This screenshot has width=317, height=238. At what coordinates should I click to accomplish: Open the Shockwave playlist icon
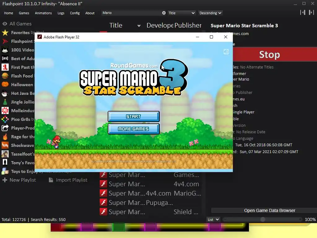pyautogui.click(x=5, y=145)
